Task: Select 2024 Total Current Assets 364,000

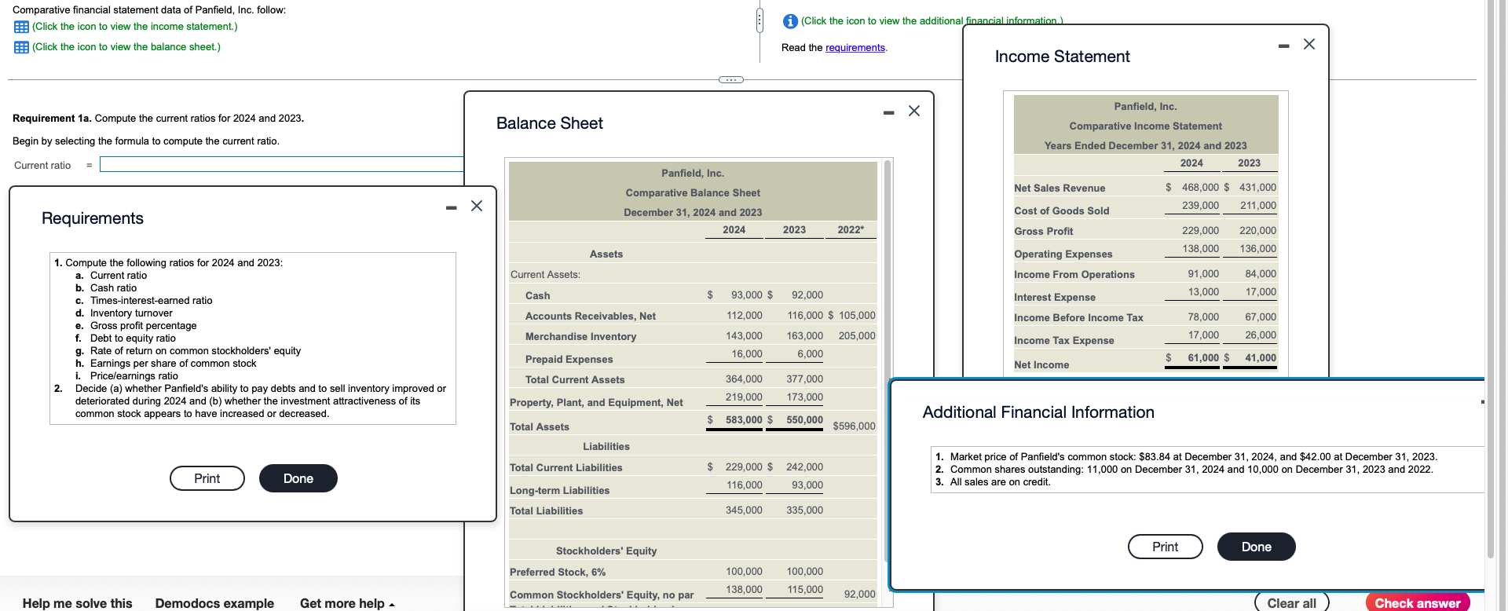Action: (x=744, y=379)
